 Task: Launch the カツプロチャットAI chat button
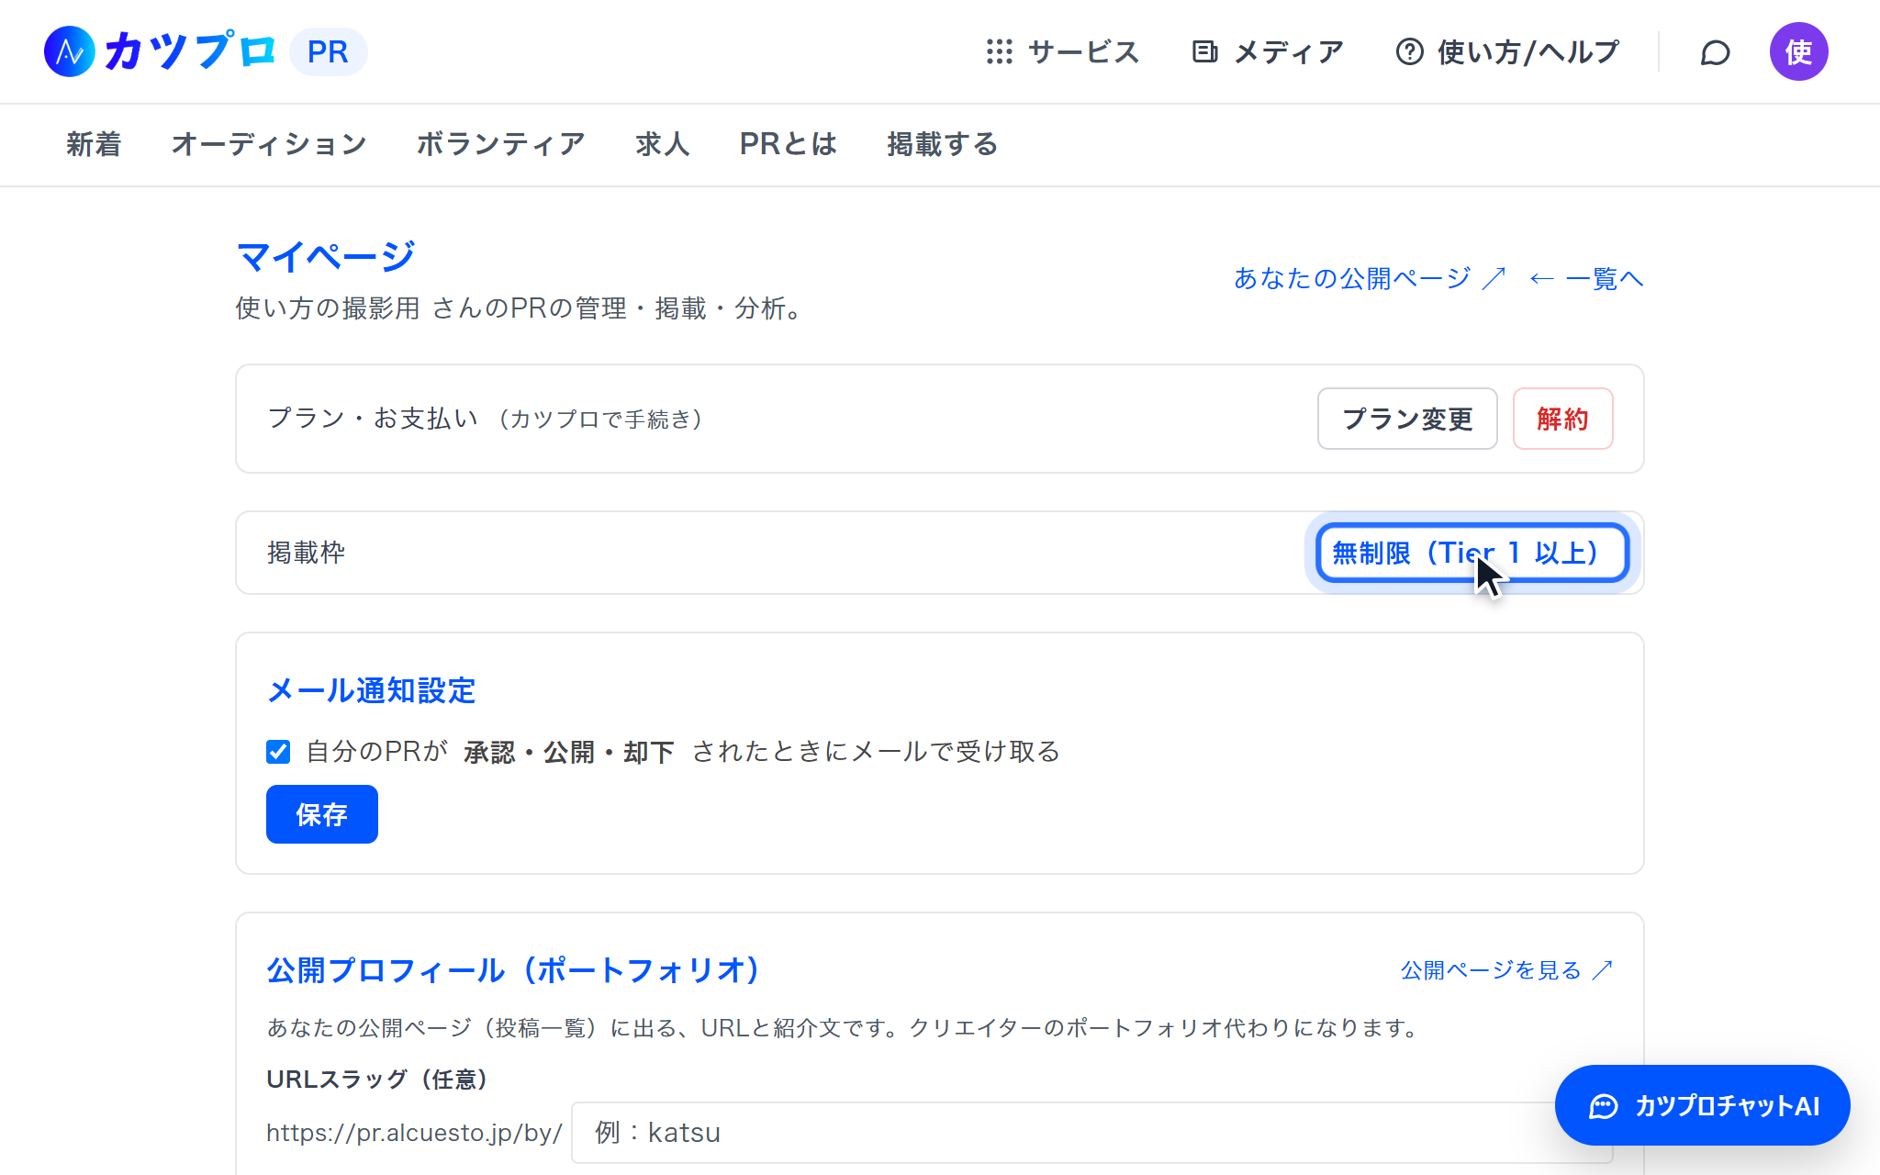(1702, 1105)
